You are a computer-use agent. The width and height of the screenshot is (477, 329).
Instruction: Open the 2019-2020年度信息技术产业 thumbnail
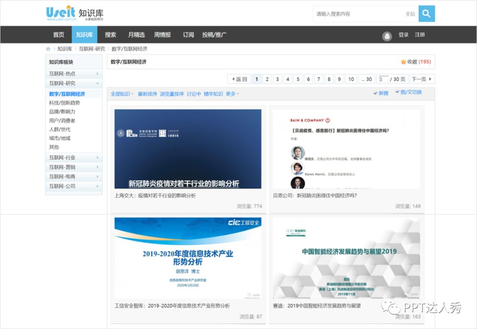pyautogui.click(x=188, y=258)
